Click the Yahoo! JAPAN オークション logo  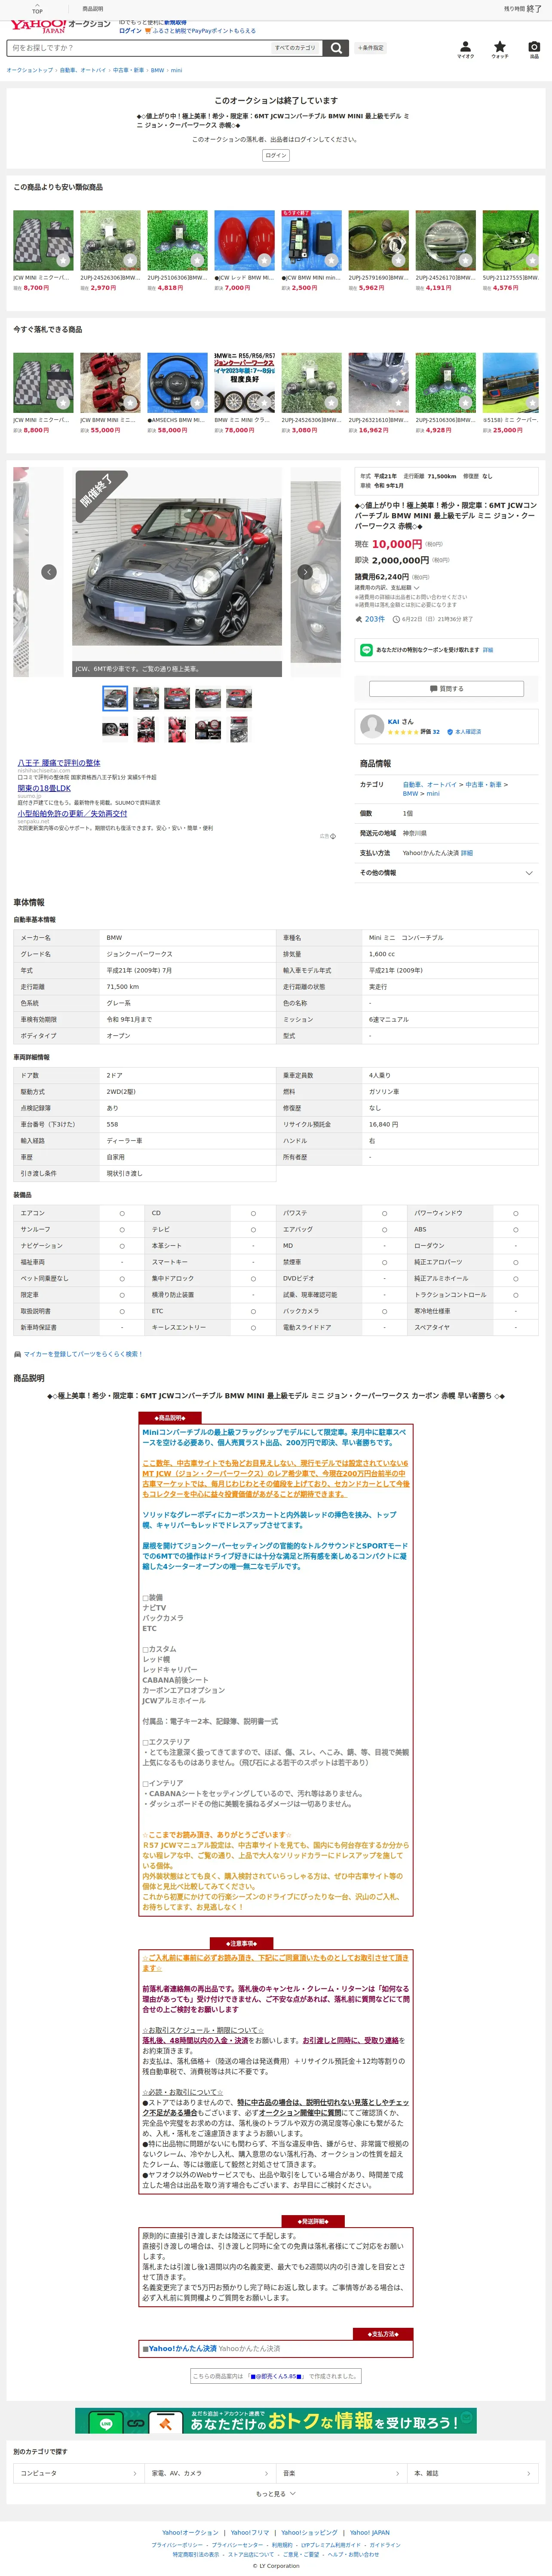point(60,25)
